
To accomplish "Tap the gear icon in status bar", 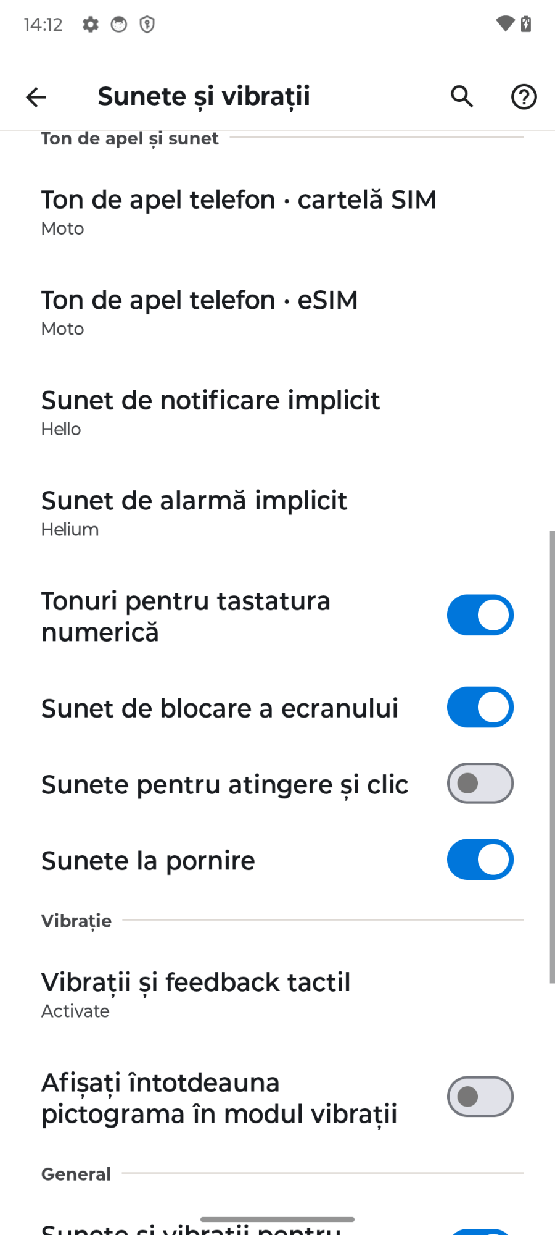I will coord(91,25).
